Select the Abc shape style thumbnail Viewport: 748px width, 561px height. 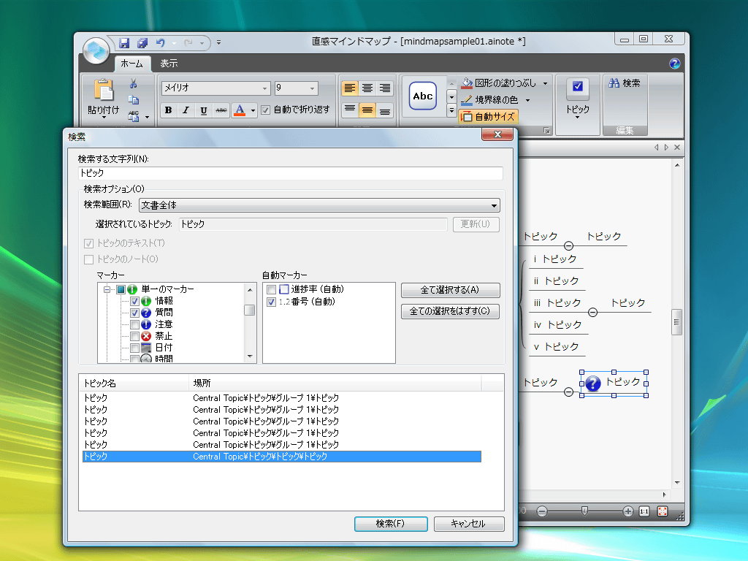(x=423, y=96)
